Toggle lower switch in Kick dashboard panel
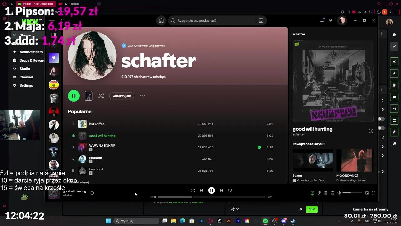 pyautogui.click(x=381, y=128)
